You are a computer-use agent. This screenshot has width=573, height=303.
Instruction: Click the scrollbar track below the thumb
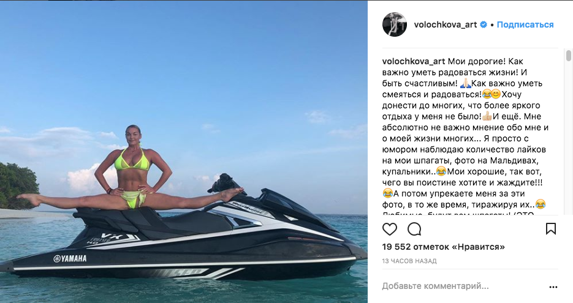568,139
